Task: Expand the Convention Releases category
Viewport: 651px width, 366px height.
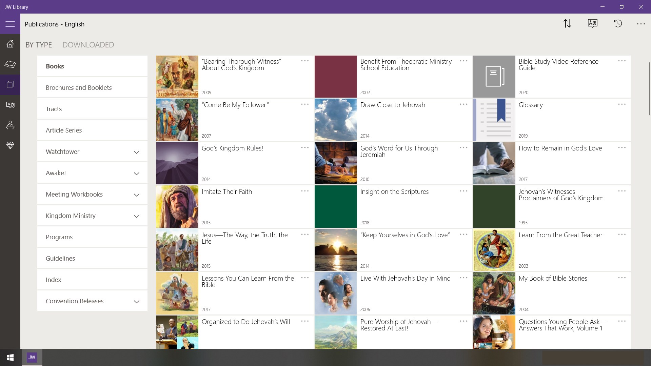Action: pos(136,302)
